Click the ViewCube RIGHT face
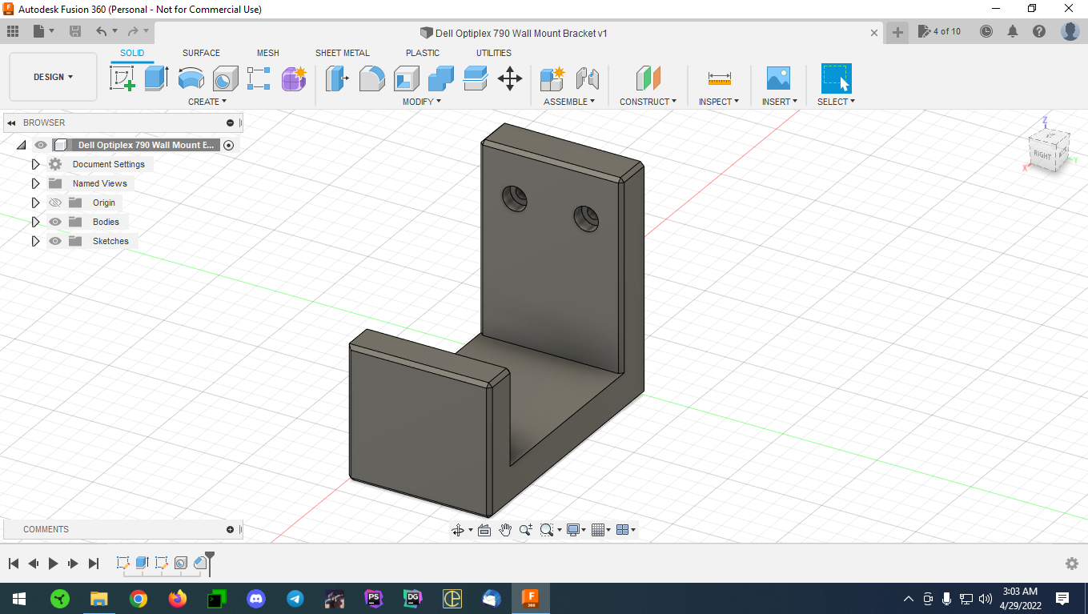The image size is (1088, 614). pyautogui.click(x=1042, y=155)
